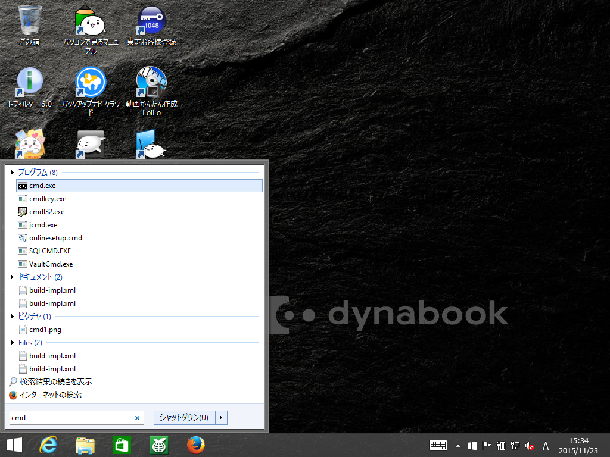The height and width of the screenshot is (457, 610).
Task: Open the 東芝お客様登録 desktop shortcut
Action: [151, 25]
